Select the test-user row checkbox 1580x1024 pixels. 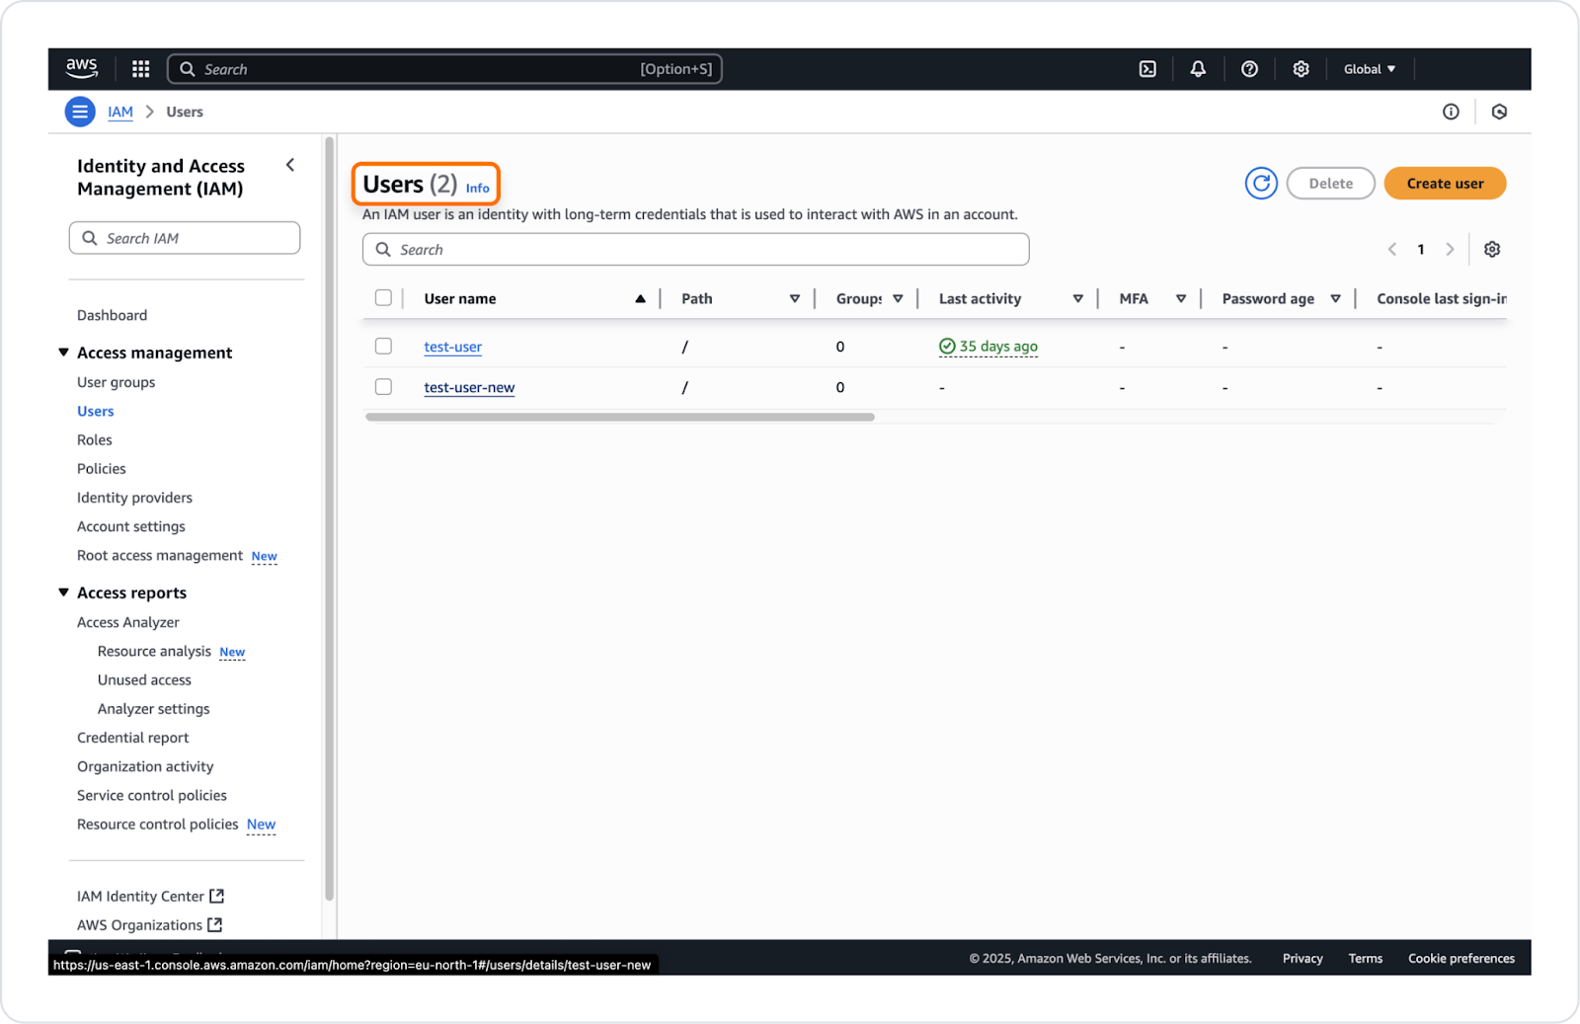(x=383, y=346)
